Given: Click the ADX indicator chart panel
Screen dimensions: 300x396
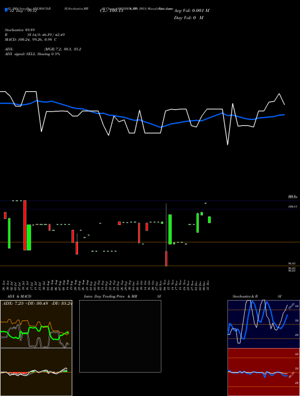Looking at the screenshot, I should [36, 324].
